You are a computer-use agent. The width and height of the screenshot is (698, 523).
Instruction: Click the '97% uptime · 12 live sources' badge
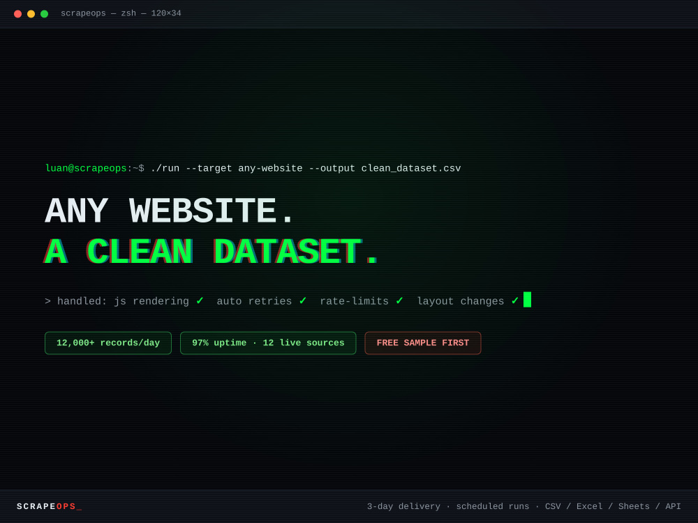[x=268, y=343]
